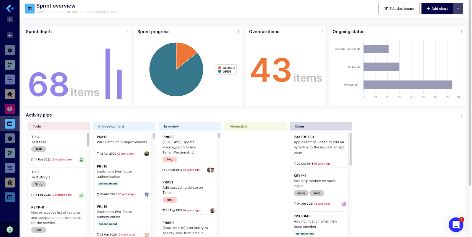The image size is (472, 237).
Task: Open the Ongoing status options menu
Action: click(461, 32)
